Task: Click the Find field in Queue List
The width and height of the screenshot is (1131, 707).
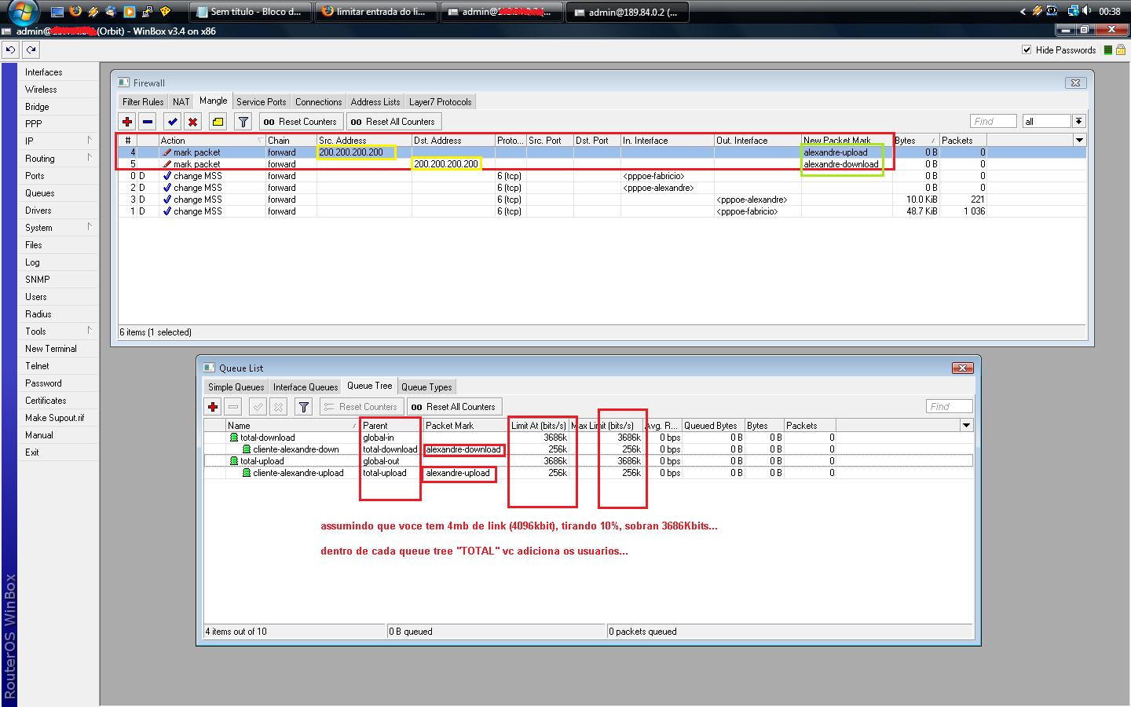Action: pos(949,407)
